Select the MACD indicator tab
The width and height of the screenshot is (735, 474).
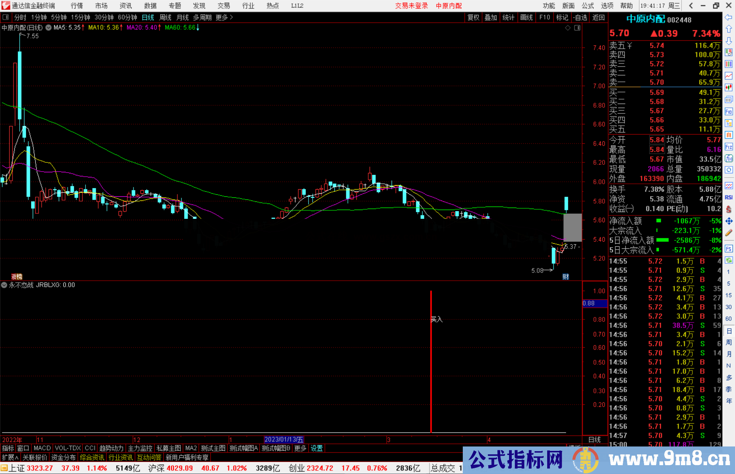click(x=42, y=448)
